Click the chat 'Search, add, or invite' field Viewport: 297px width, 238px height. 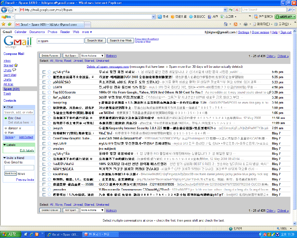pos(19,112)
